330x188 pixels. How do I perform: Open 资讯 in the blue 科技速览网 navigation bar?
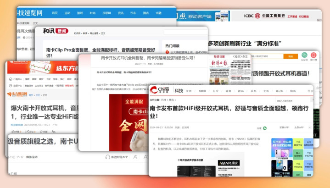pos(121,13)
